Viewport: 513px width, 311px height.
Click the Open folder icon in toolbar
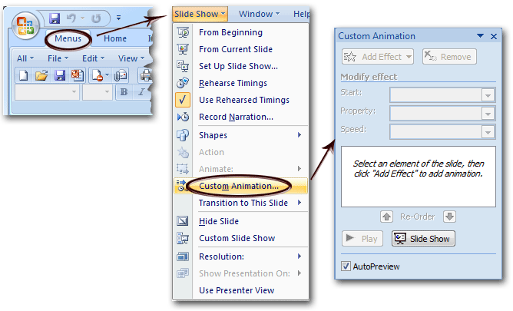pos(41,75)
